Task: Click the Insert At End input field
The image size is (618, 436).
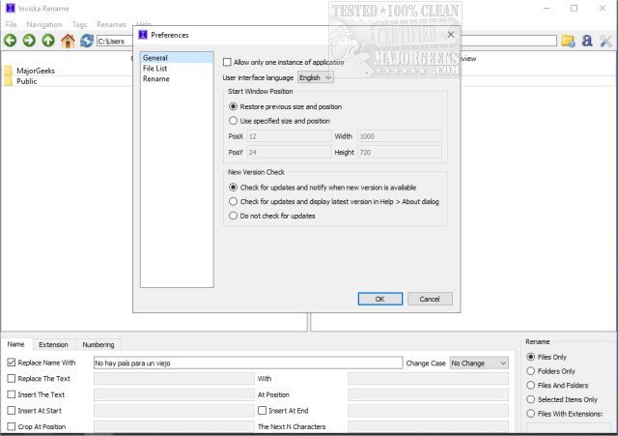Action: click(428, 410)
